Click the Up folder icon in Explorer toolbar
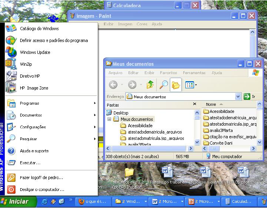Image resolution: width=267 pixels, height=208 pixels. (x=150, y=84)
